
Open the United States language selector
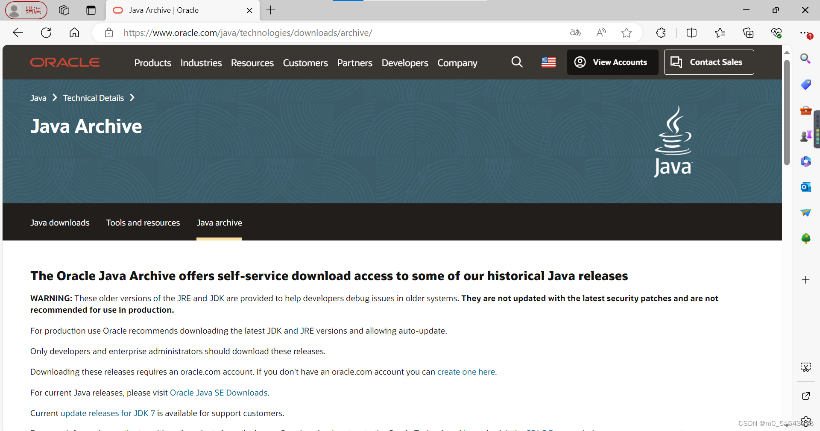[548, 62]
